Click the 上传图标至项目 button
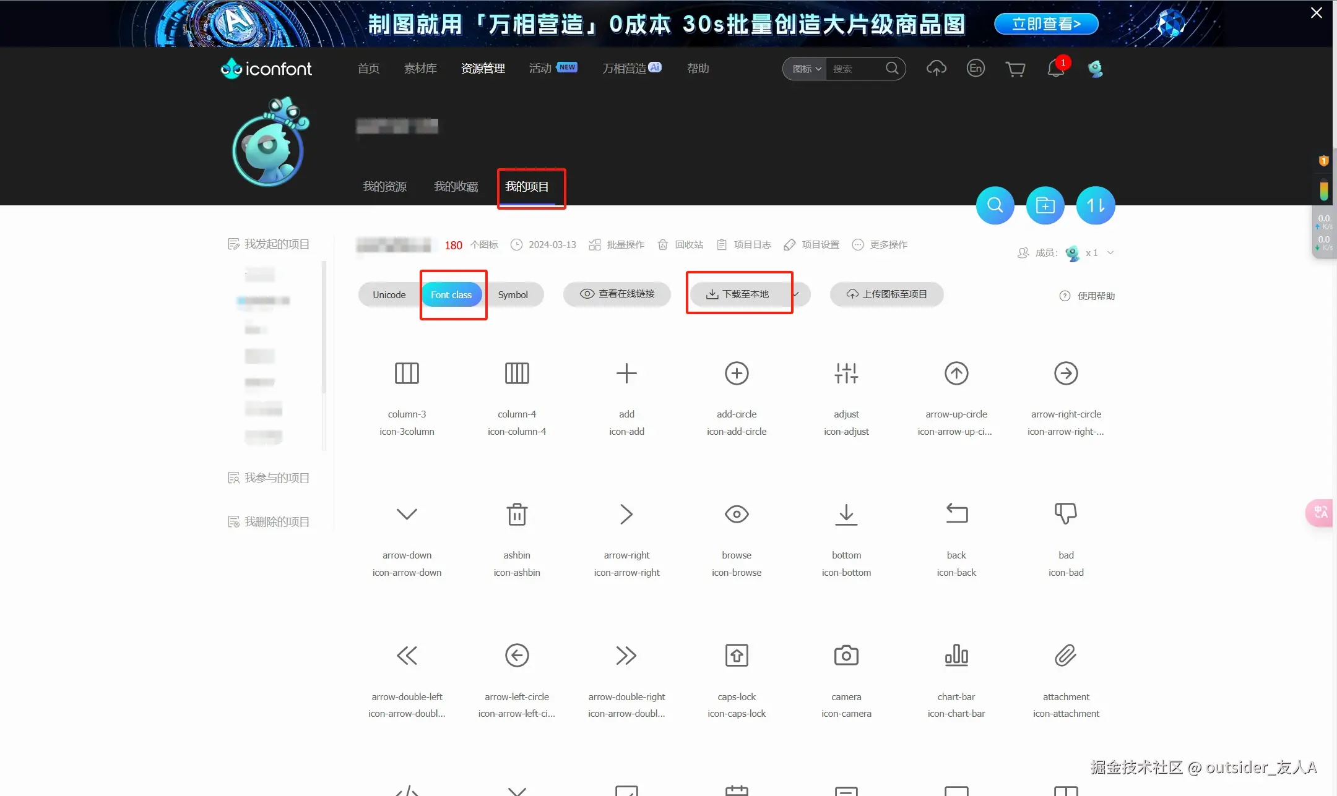This screenshot has width=1337, height=796. pos(886,294)
